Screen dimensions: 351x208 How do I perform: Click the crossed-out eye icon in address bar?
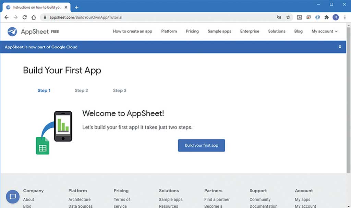(x=279, y=17)
